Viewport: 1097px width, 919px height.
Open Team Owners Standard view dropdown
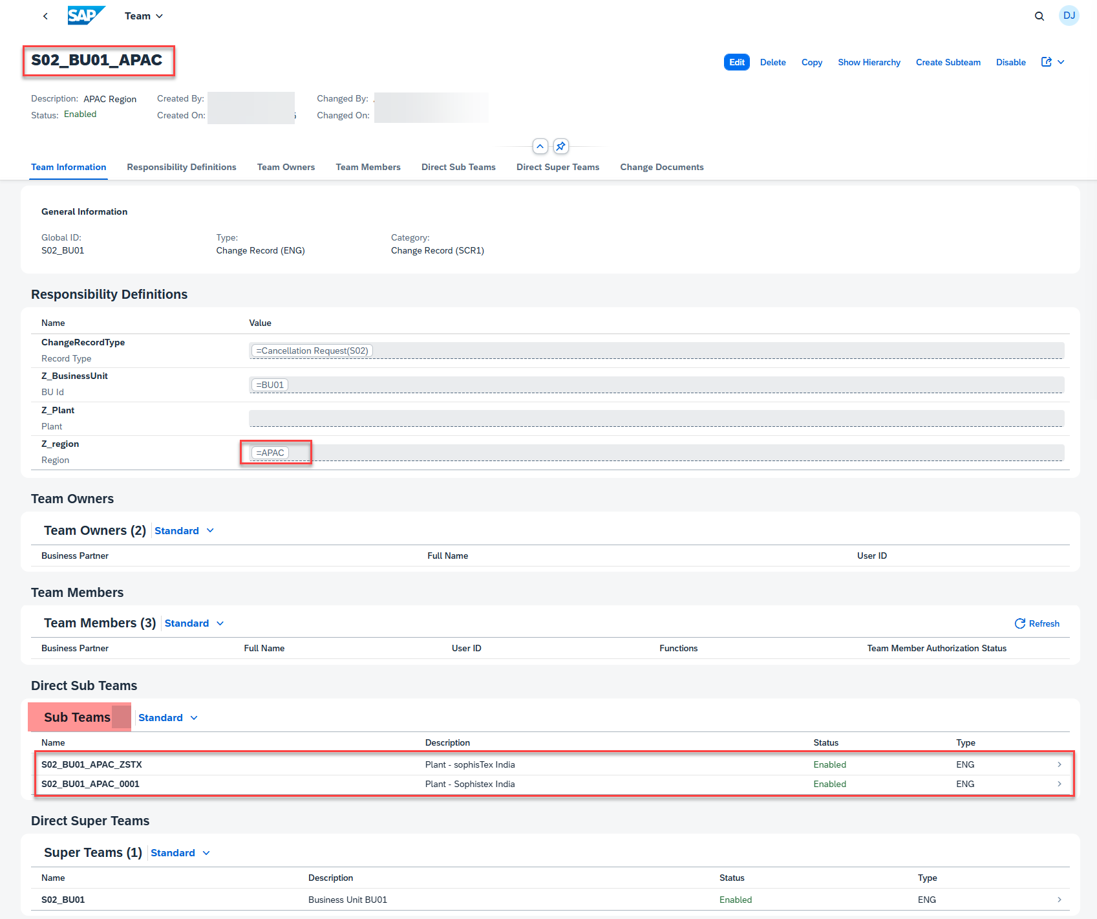click(x=184, y=531)
